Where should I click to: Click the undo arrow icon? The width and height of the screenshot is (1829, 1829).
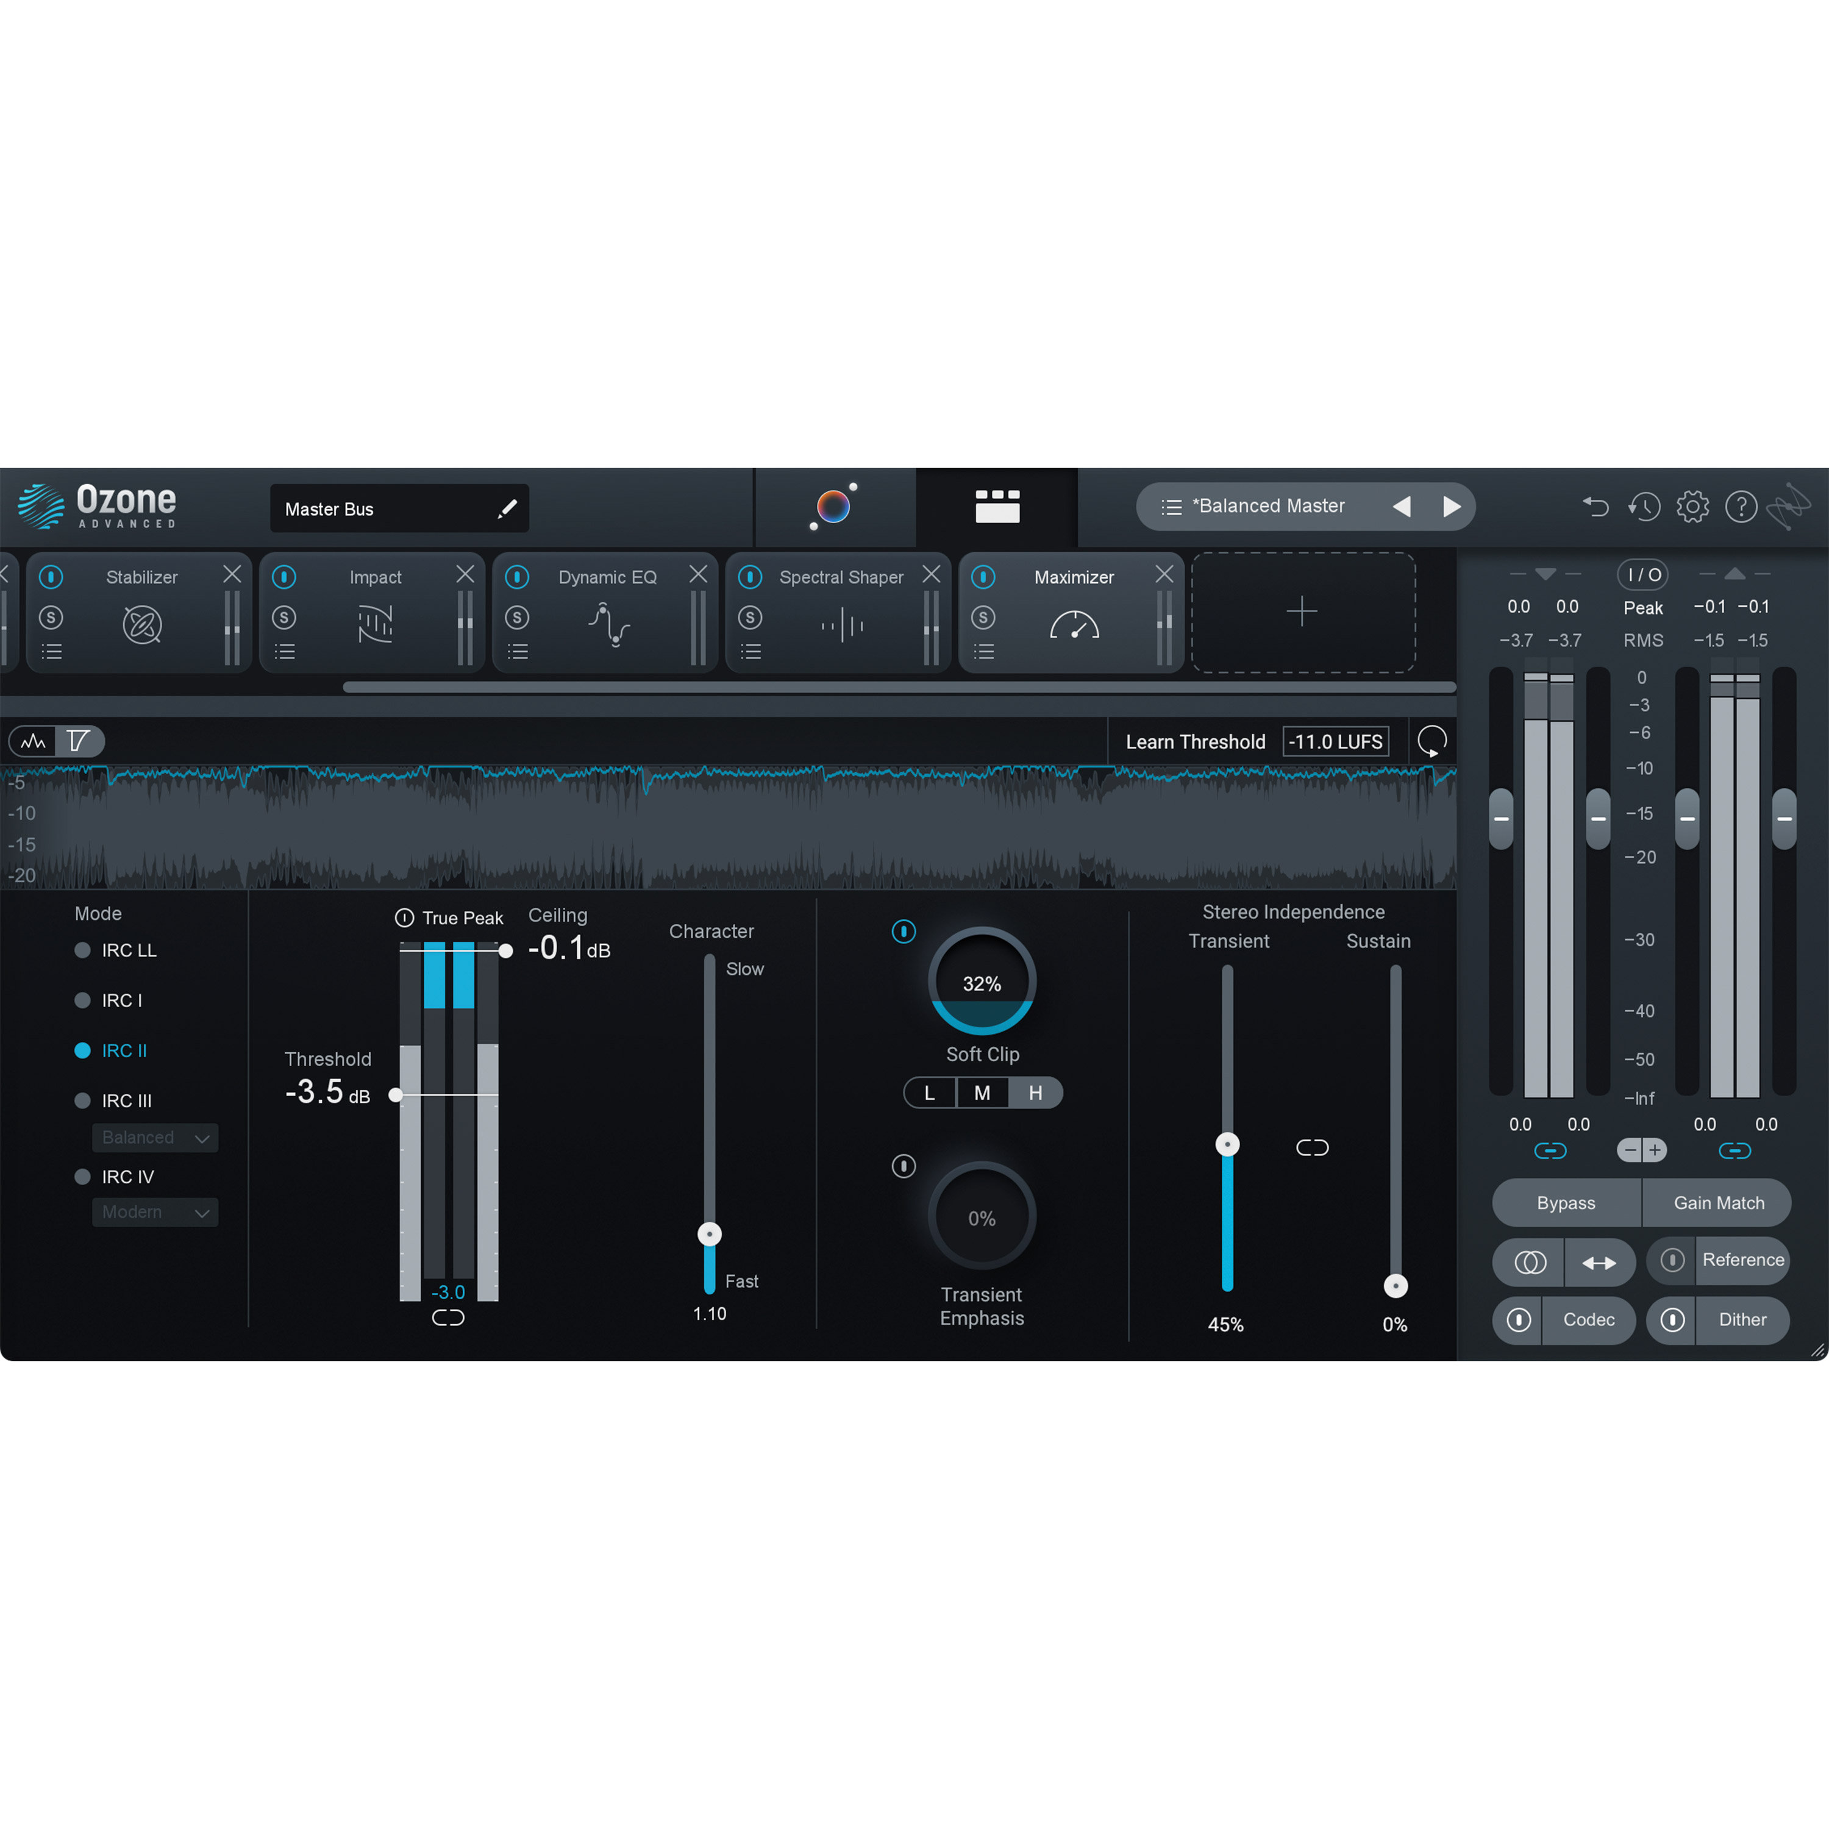tap(1595, 507)
